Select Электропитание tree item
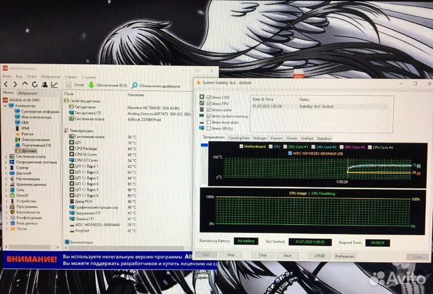This screenshot has width=433, height=294. [32, 139]
